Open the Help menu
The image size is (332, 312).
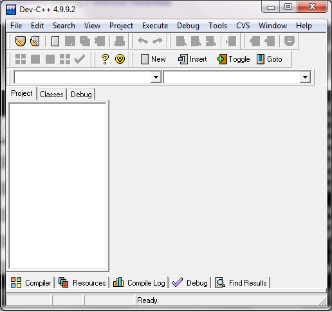click(x=304, y=26)
